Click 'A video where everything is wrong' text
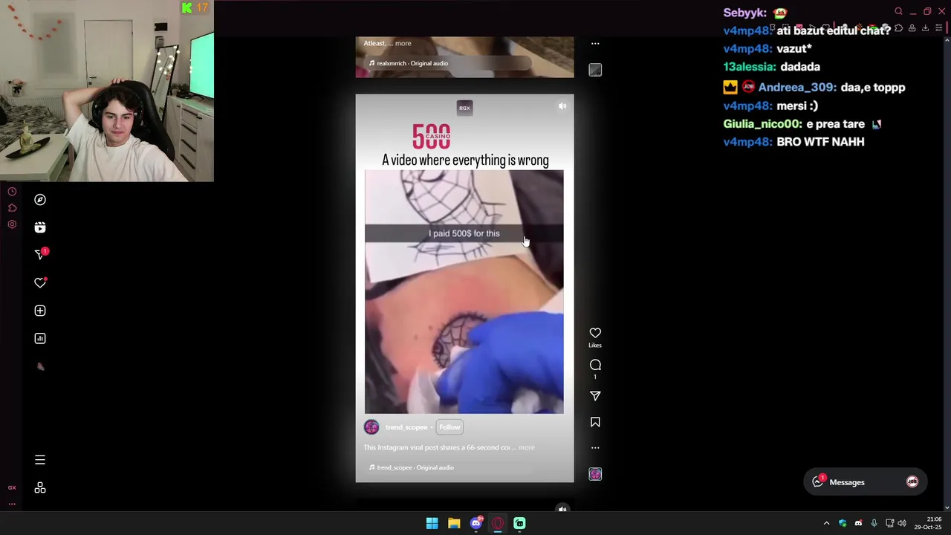Viewport: 951px width, 535px height. click(465, 160)
